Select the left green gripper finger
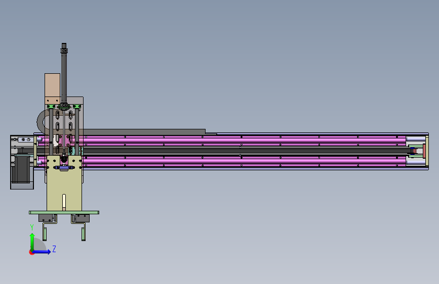Screen dimensions: 439x284 [x=45, y=234]
